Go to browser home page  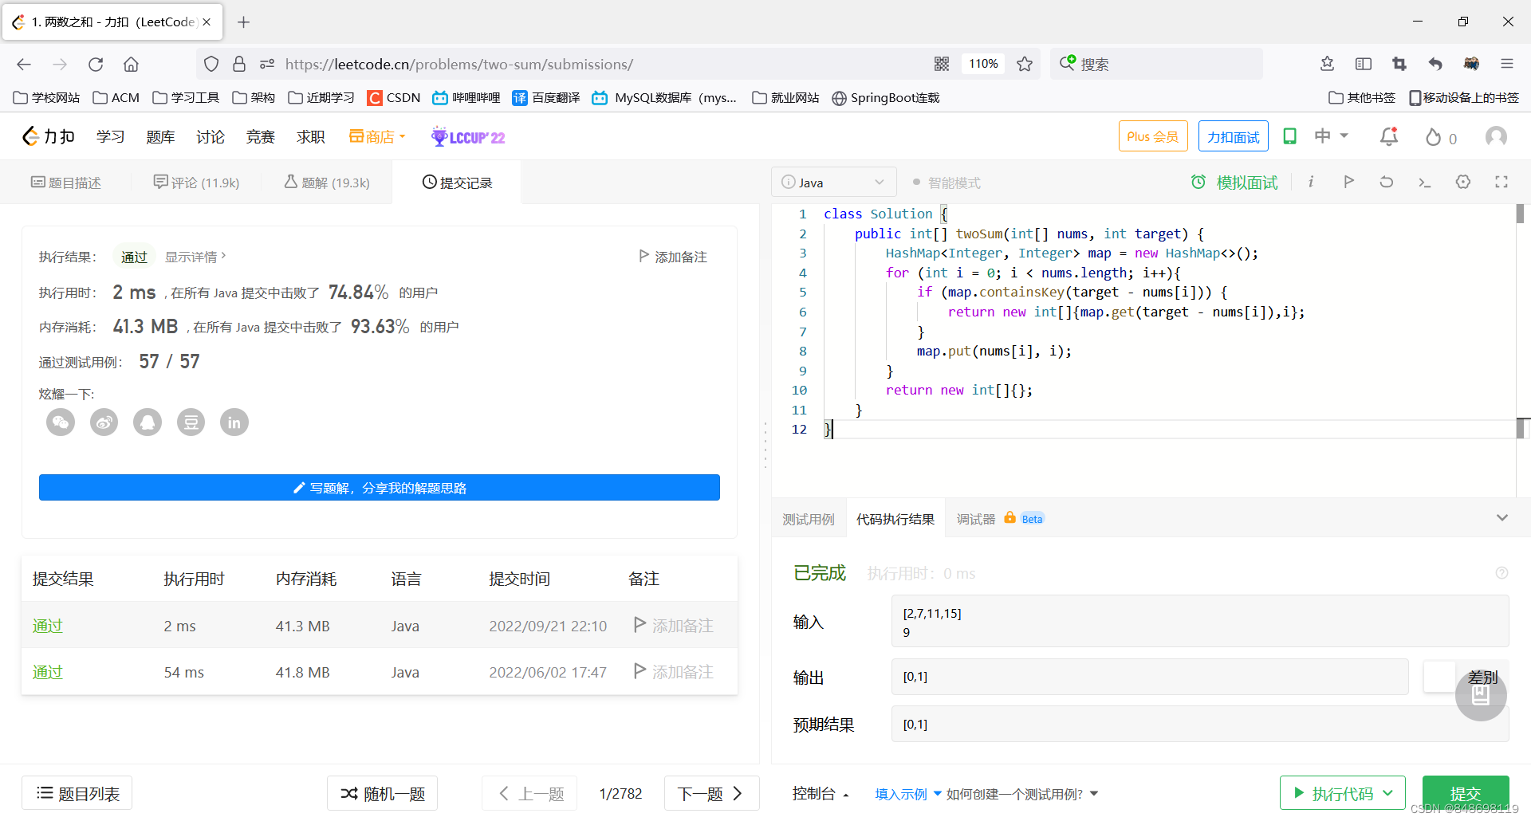coord(131,64)
